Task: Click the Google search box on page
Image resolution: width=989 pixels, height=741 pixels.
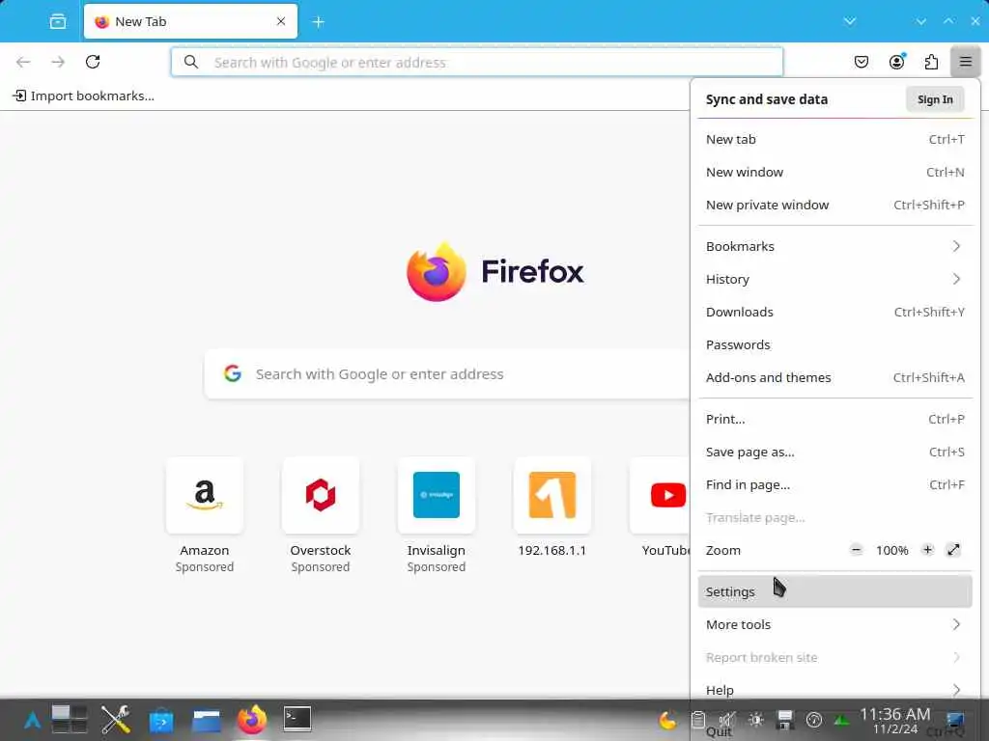Action: [x=448, y=374]
